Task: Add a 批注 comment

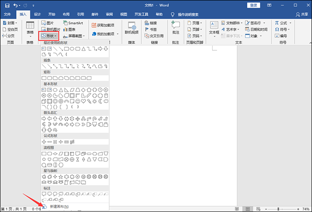Action: click(x=176, y=28)
